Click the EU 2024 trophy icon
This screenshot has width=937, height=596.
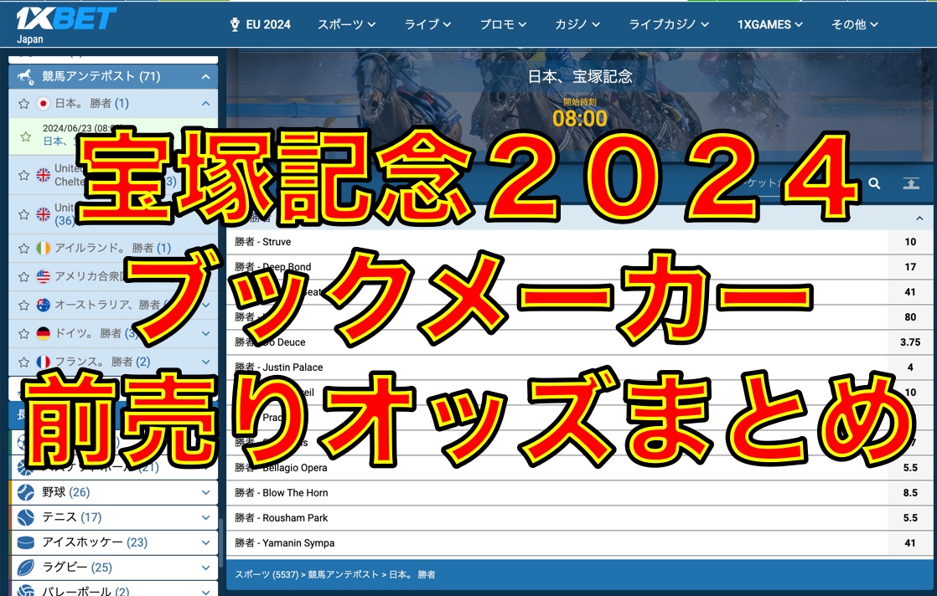pyautogui.click(x=235, y=24)
